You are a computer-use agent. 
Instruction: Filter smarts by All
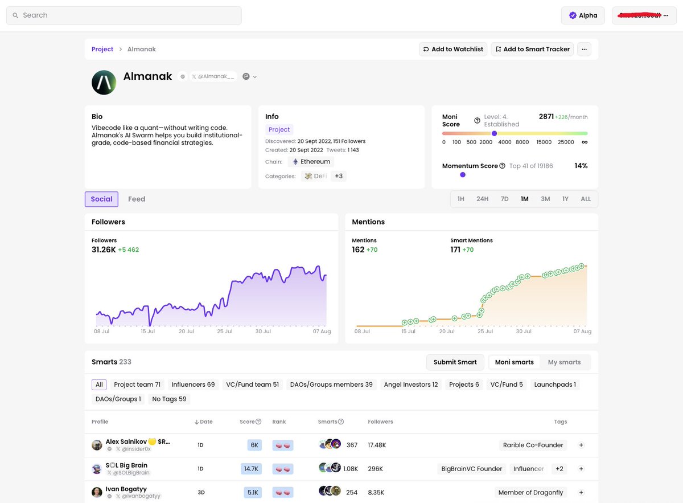99,385
